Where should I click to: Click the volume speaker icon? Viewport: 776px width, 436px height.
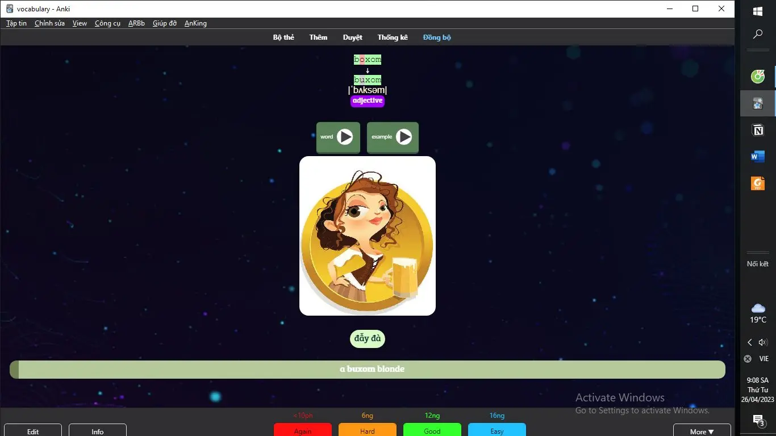[x=763, y=342]
